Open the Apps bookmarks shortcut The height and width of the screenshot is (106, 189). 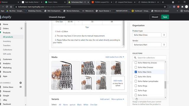[2, 11]
